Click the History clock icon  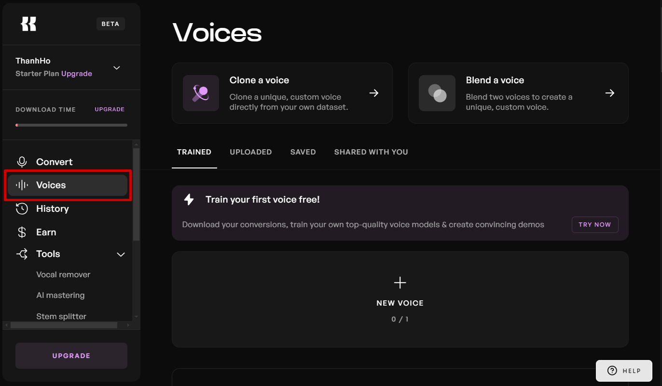[22, 209]
